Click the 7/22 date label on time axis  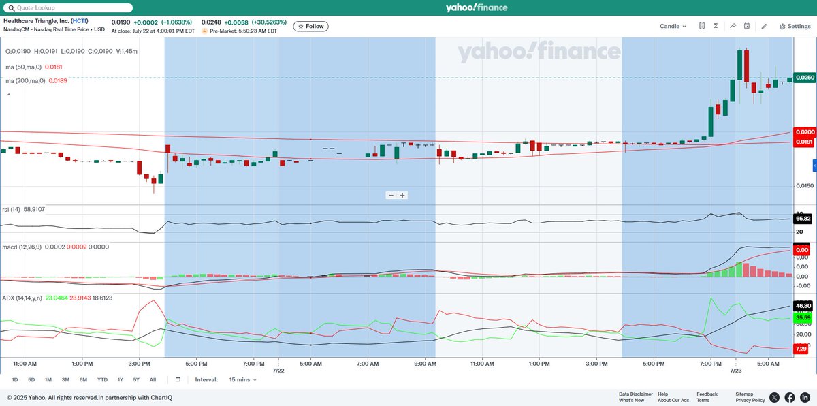(278, 371)
